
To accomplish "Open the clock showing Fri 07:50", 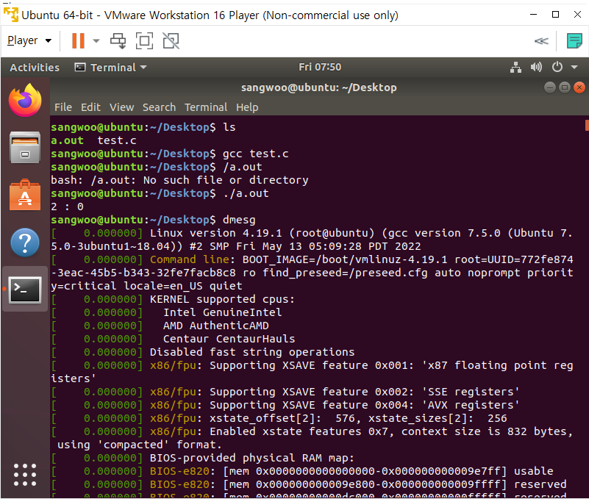I will pos(320,67).
